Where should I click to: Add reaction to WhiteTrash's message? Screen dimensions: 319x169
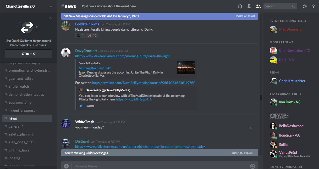pyautogui.click(x=250, y=127)
